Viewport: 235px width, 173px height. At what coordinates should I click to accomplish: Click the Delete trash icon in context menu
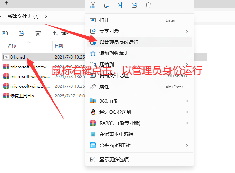pos(148,5)
